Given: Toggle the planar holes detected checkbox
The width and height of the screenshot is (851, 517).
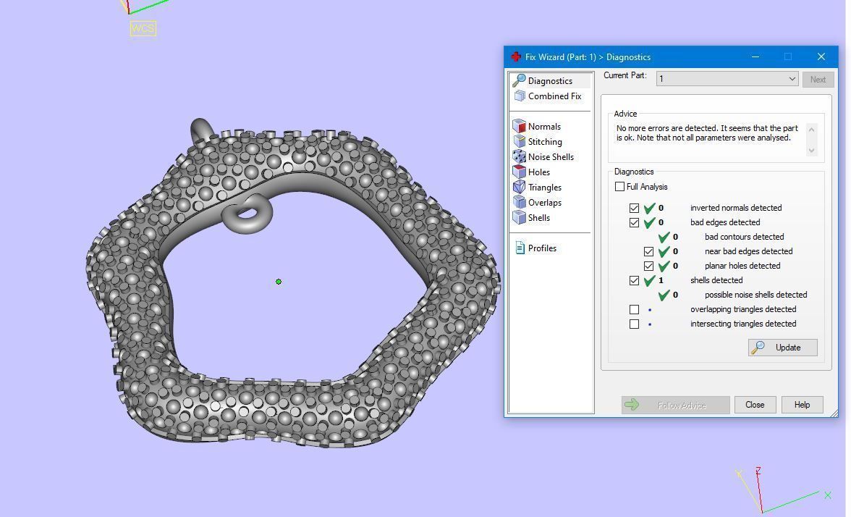Looking at the screenshot, I should pyautogui.click(x=648, y=266).
